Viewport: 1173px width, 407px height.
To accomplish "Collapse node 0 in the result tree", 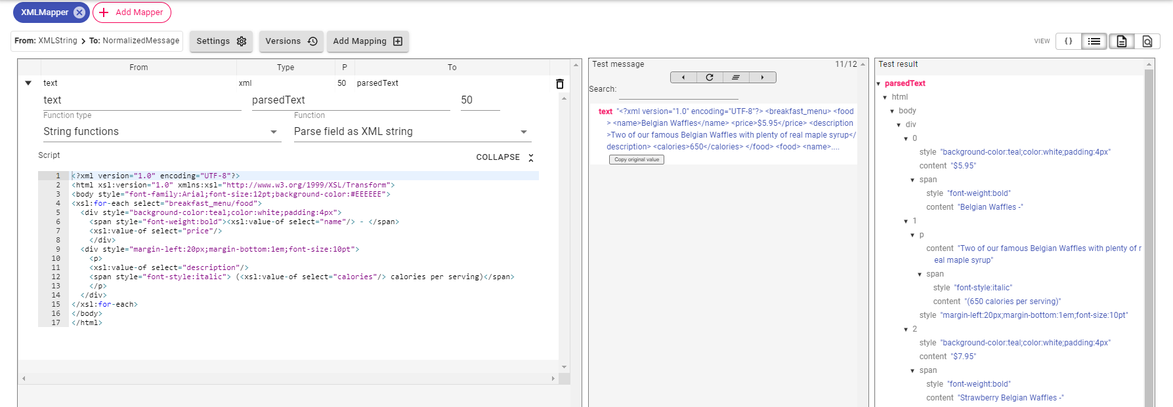I will coord(906,139).
